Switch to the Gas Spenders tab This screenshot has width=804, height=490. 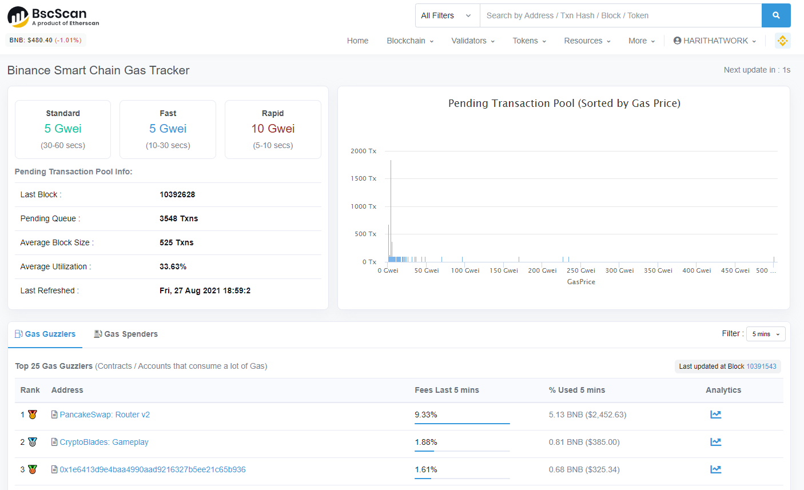(126, 334)
